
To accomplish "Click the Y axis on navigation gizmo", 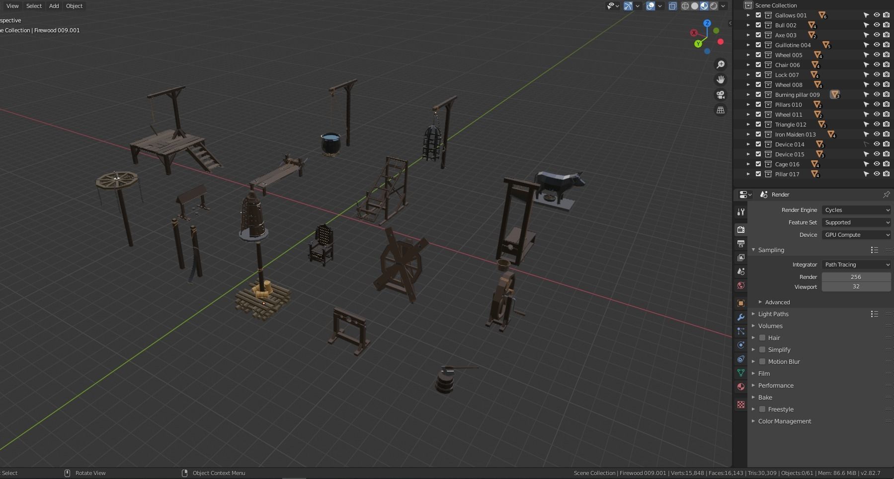I will click(x=698, y=44).
